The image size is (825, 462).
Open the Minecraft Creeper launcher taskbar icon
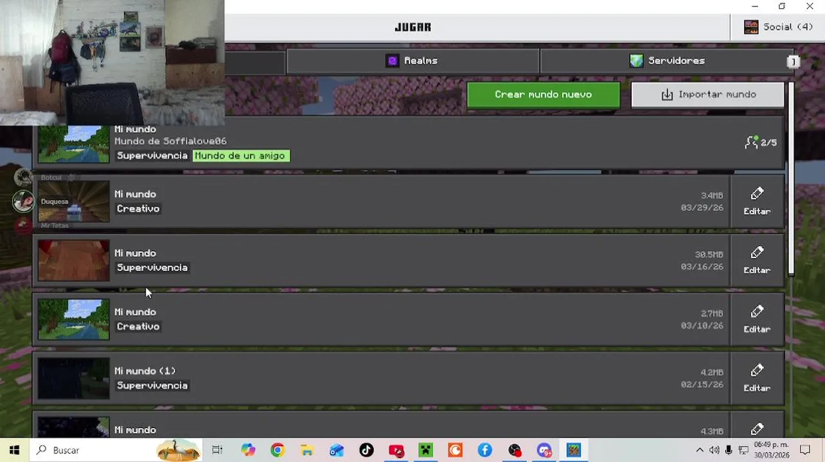(425, 450)
